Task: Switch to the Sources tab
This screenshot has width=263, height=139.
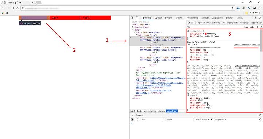Action: point(168,18)
